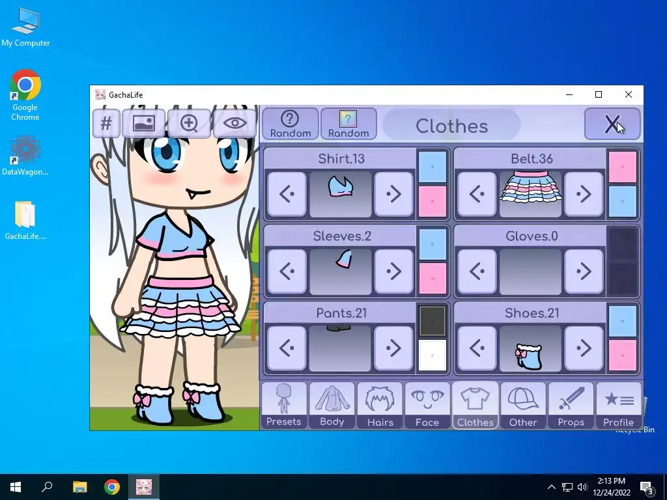
Task: Open the Profile tab
Action: click(619, 405)
